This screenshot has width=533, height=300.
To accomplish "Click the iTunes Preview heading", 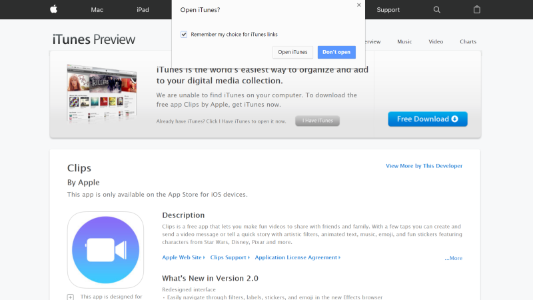I will 94,39.
